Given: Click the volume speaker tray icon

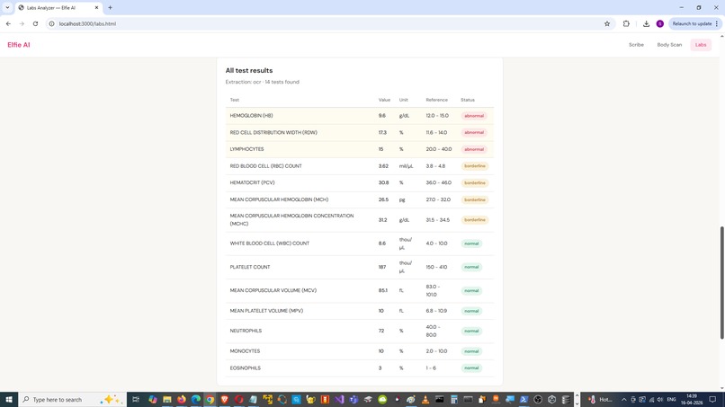Looking at the screenshot, I should coord(660,400).
